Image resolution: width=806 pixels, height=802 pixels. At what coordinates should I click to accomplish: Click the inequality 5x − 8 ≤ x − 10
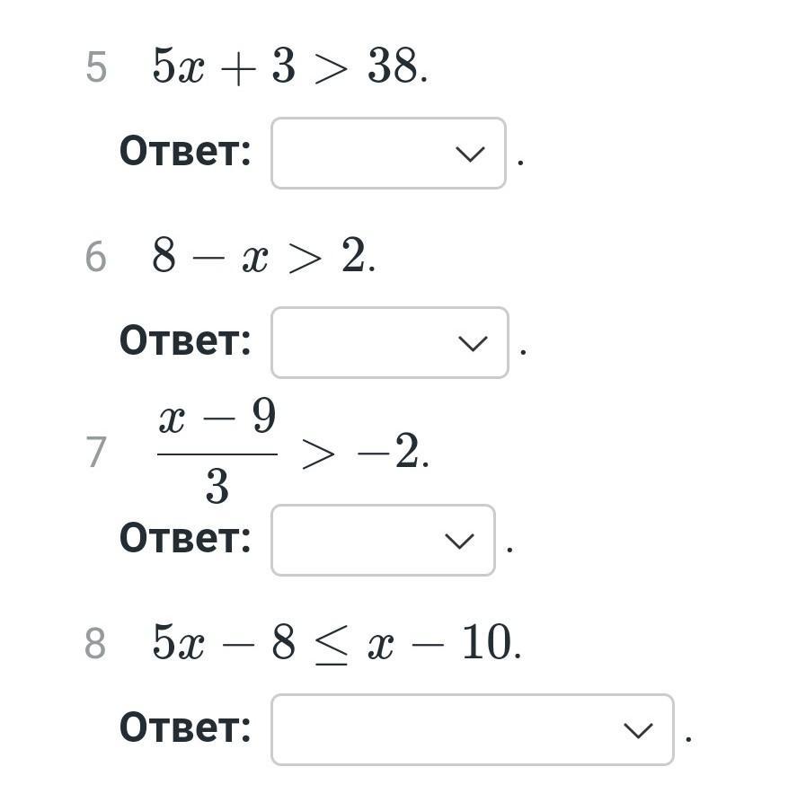click(x=336, y=644)
